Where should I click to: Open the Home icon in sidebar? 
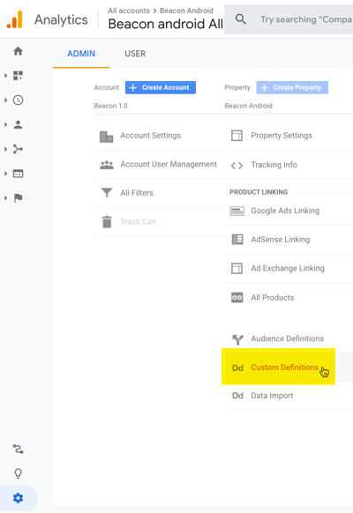click(x=18, y=51)
